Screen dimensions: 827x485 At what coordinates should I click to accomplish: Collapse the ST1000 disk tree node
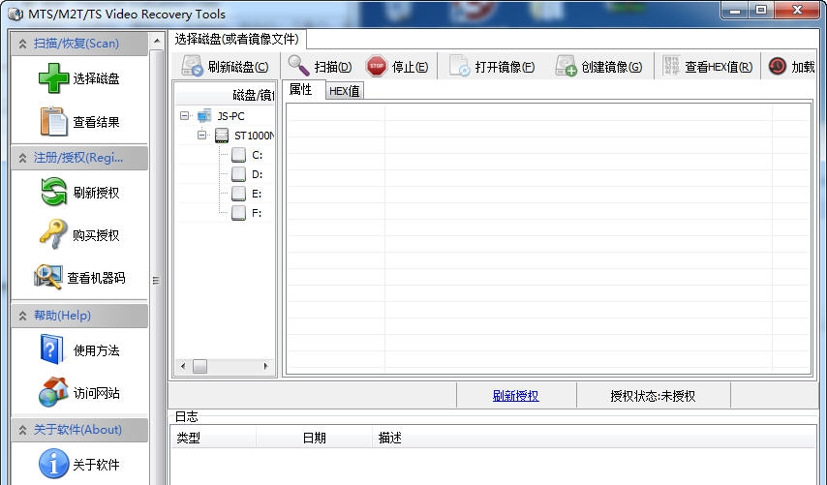(202, 135)
